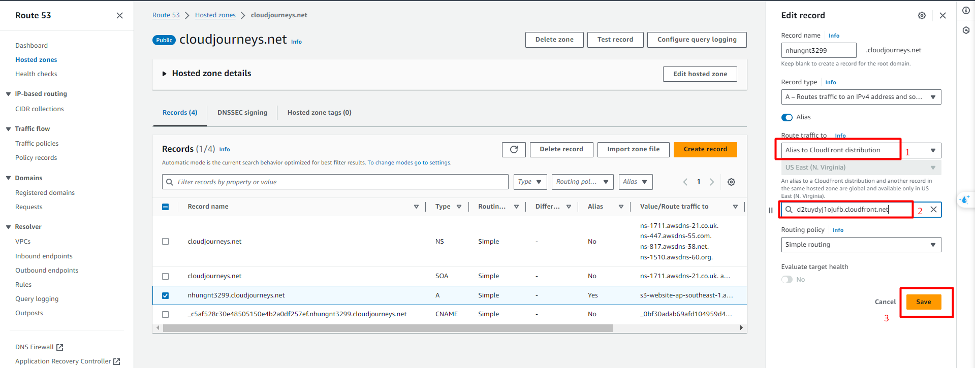Clear the CloudFront distribution search field
975x368 pixels.
933,209
